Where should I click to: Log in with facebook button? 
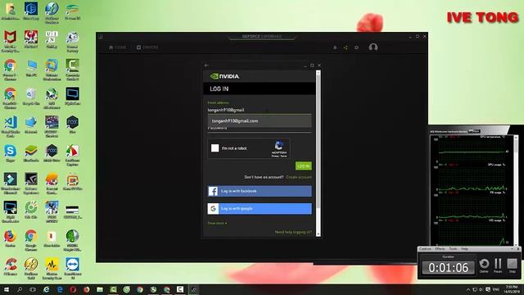(260, 191)
